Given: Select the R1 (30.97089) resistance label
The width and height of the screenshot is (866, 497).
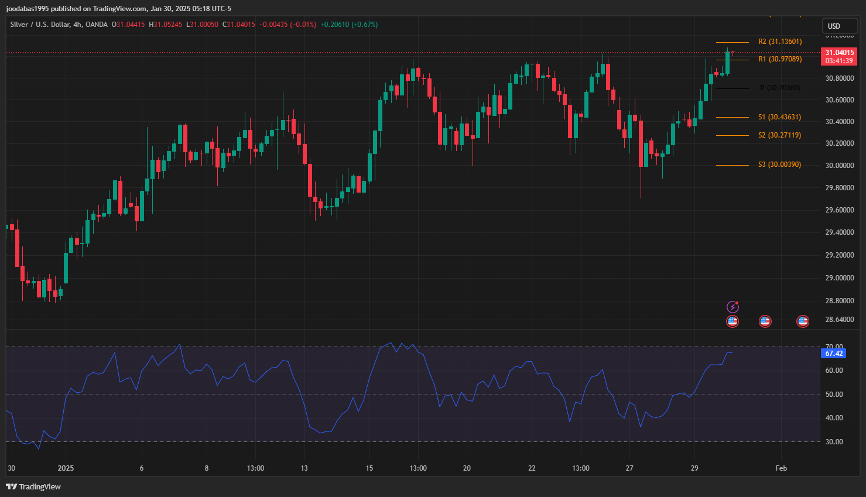Looking at the screenshot, I should coord(780,59).
